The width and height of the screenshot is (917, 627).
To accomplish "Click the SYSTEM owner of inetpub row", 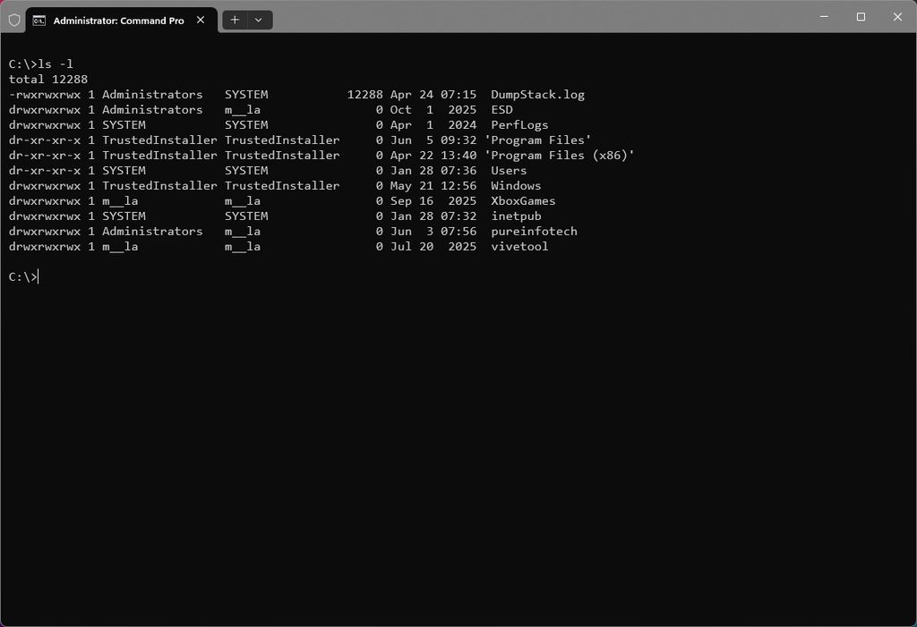I will (124, 216).
